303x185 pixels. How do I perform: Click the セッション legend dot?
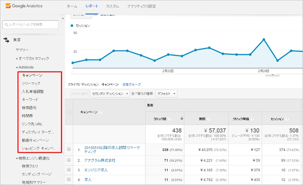click(72, 26)
